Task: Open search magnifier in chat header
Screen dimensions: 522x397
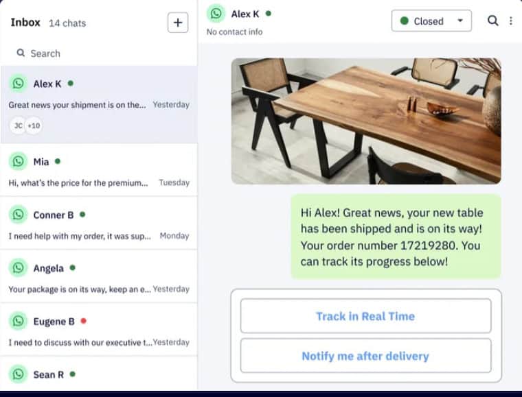Action: (492, 21)
